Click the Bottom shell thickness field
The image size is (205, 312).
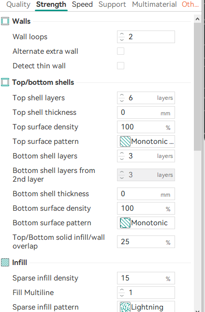pos(146,194)
